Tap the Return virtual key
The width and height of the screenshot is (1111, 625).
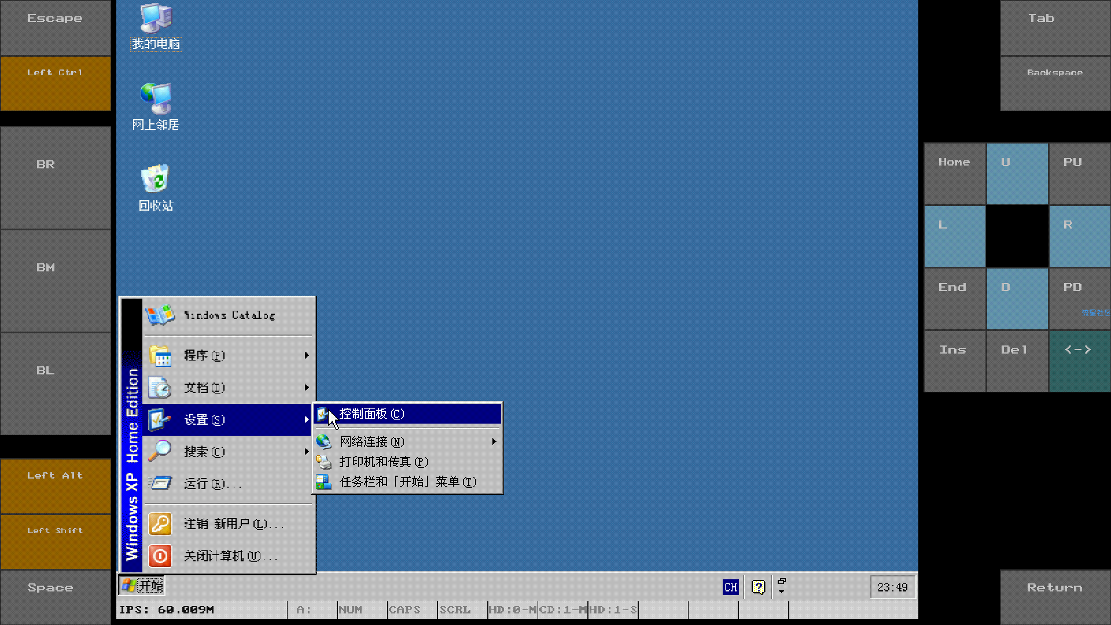(1055, 597)
